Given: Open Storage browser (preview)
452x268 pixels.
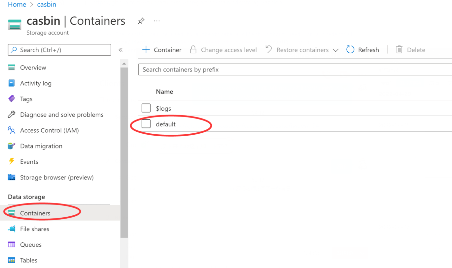Looking at the screenshot, I should [x=11, y=177].
